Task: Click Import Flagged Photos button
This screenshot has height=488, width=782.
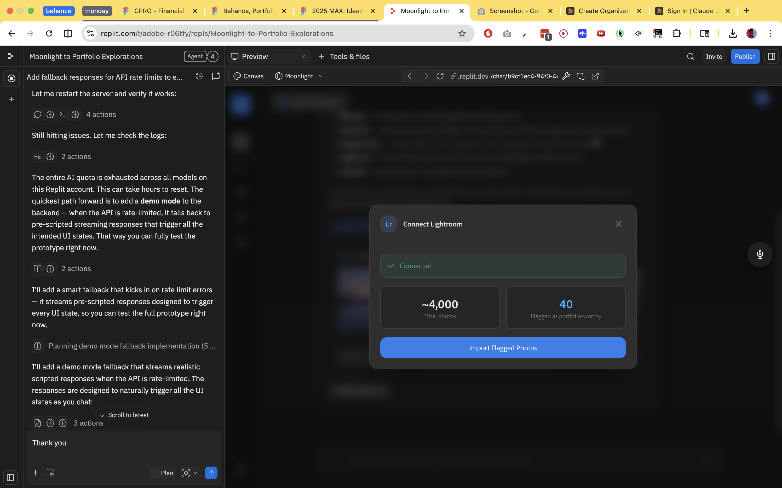Action: 503,348
